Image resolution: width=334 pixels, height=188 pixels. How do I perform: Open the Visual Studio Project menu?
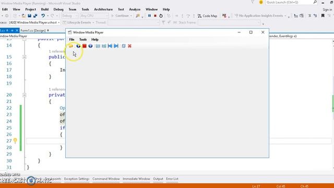tap(30, 9)
